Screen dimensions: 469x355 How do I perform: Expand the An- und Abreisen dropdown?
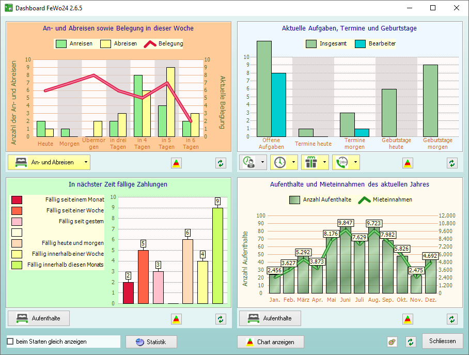[x=86, y=162]
